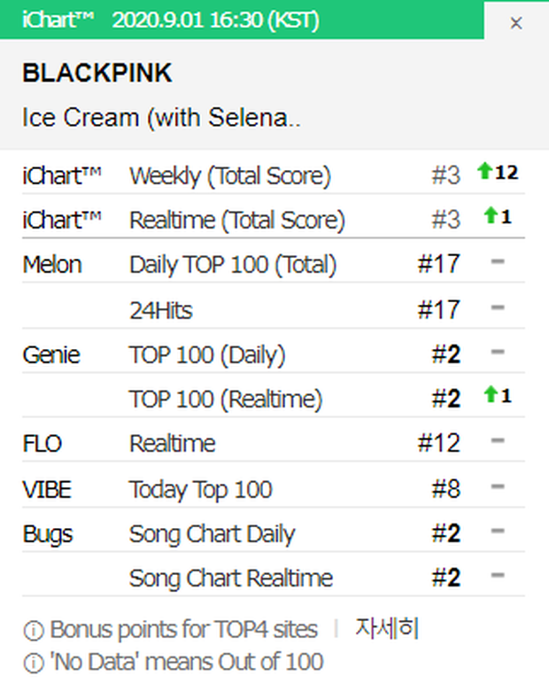Select iChart Weekly (Total Score) row
549x699 pixels.
coord(229,175)
